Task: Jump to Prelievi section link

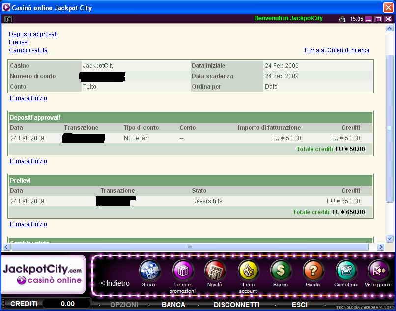Action: click(x=19, y=42)
